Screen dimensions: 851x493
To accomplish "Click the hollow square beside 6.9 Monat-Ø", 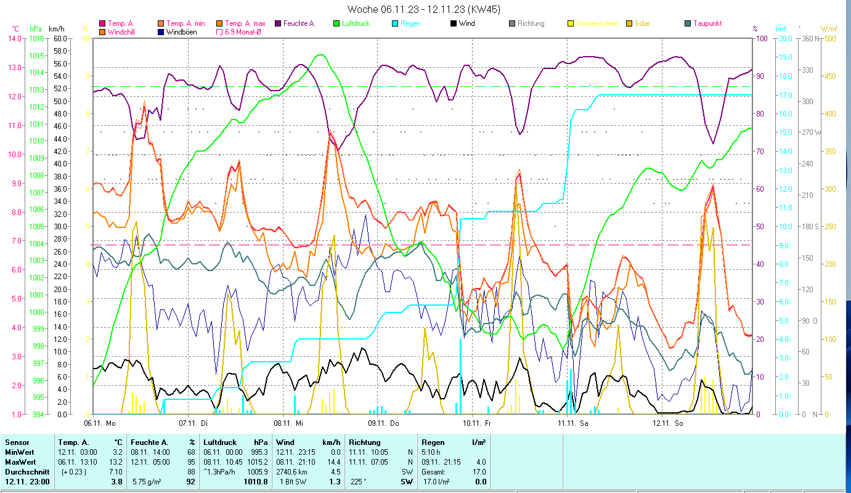I will [x=220, y=32].
